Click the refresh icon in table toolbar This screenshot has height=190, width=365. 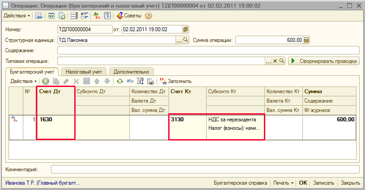coord(119,81)
